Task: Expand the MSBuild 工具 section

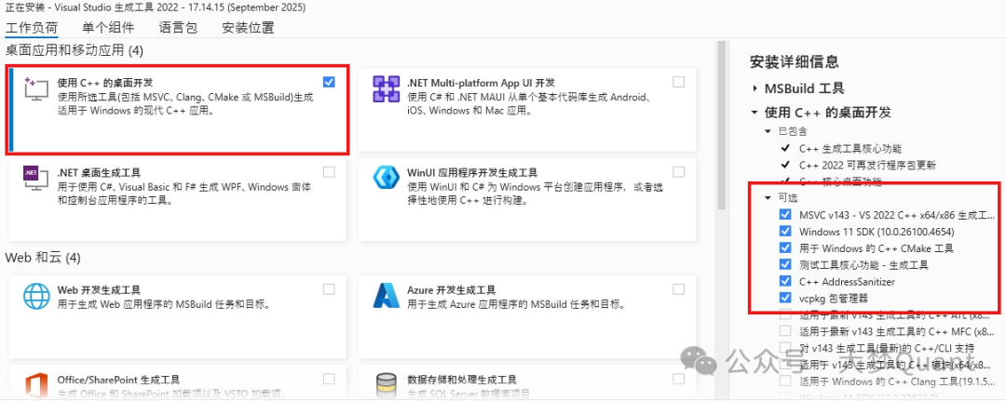Action: 754,88
